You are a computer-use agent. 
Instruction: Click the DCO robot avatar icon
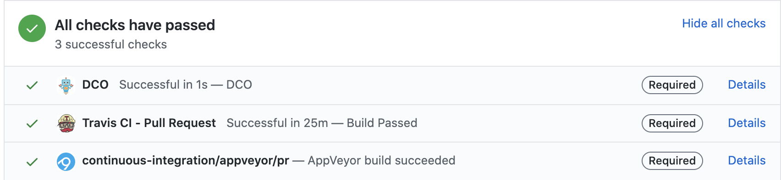(x=66, y=85)
